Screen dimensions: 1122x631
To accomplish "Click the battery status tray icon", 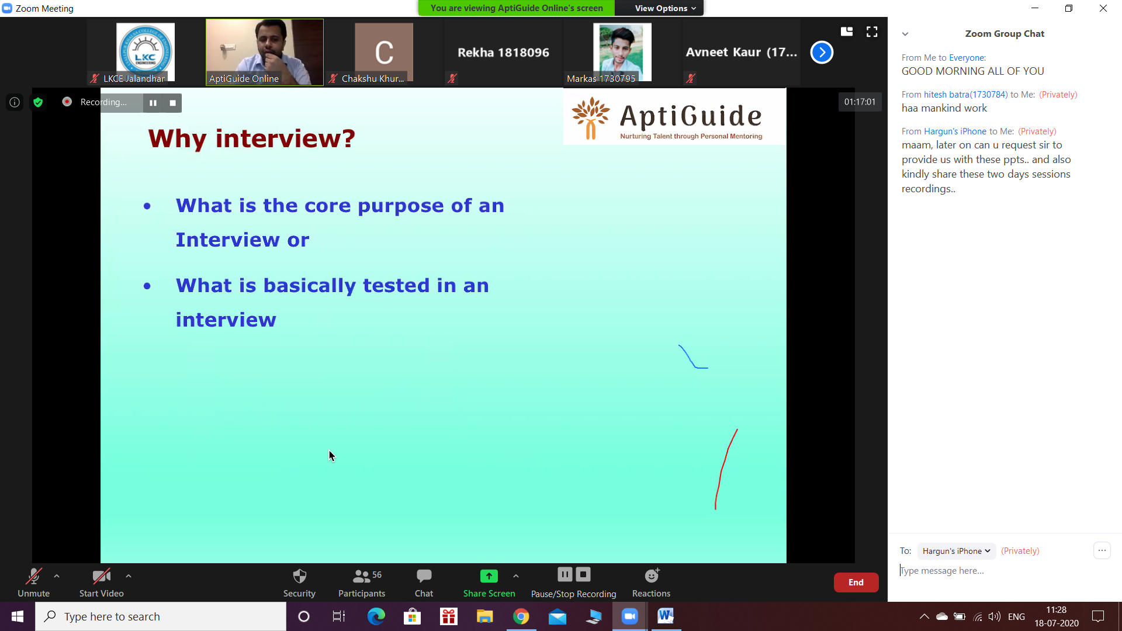I will click(960, 616).
